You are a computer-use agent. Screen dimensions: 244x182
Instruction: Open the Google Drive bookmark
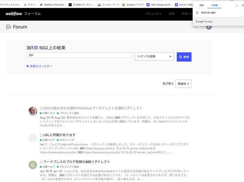point(133,5)
